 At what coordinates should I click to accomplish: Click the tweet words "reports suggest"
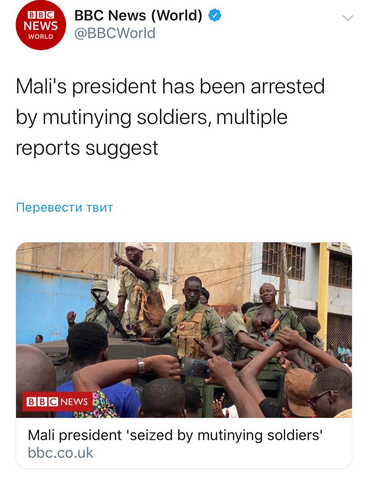tap(87, 149)
